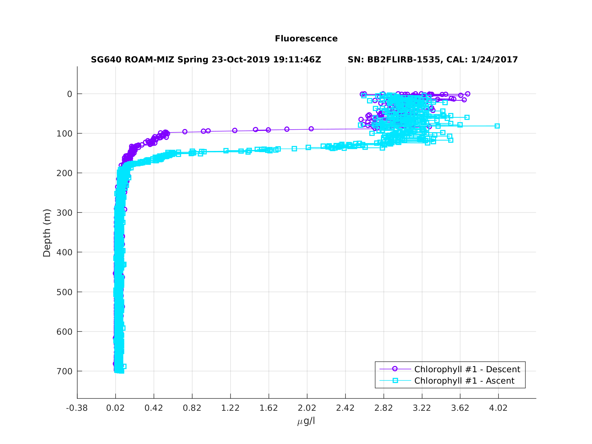Click the x-axis tick label '2.42'

pyautogui.click(x=345, y=408)
